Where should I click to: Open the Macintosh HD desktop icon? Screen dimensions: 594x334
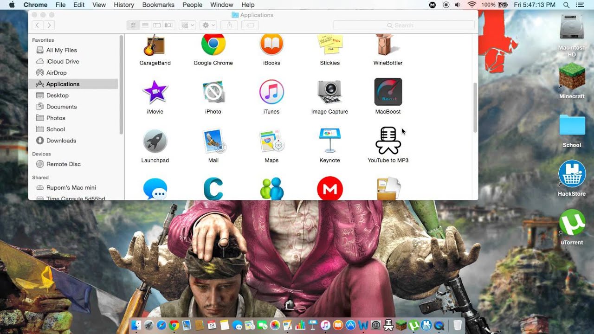tap(572, 28)
